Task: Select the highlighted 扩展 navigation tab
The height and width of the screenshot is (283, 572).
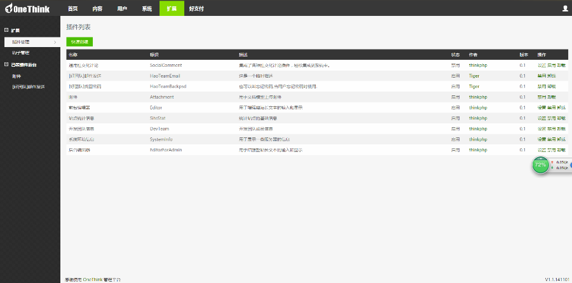Action: (172, 9)
